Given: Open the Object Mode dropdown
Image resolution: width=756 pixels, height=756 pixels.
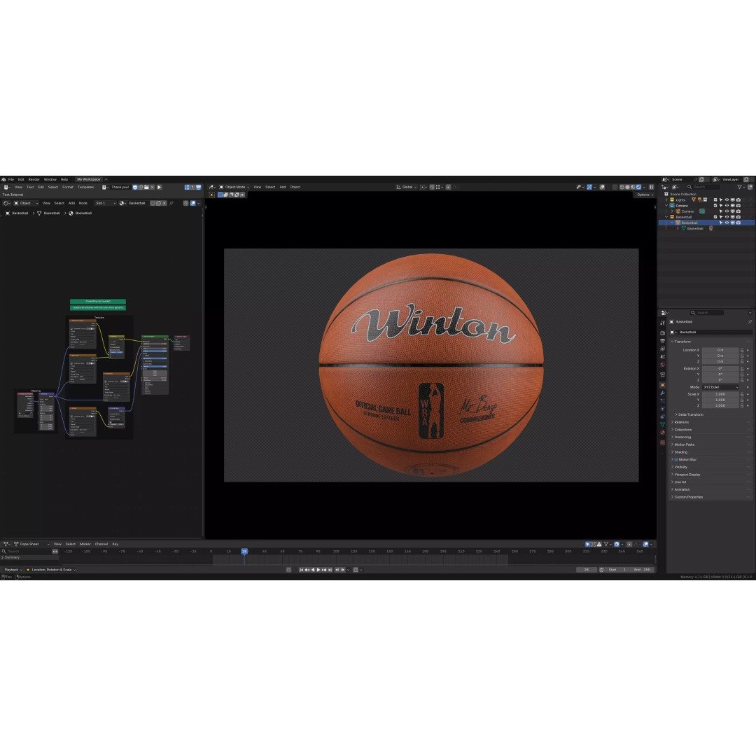Looking at the screenshot, I should tap(234, 187).
